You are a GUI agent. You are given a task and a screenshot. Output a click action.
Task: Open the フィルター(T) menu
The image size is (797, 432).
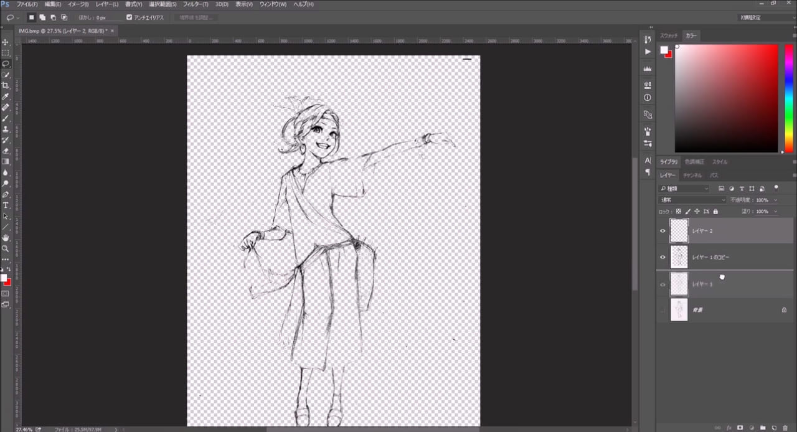(x=196, y=4)
